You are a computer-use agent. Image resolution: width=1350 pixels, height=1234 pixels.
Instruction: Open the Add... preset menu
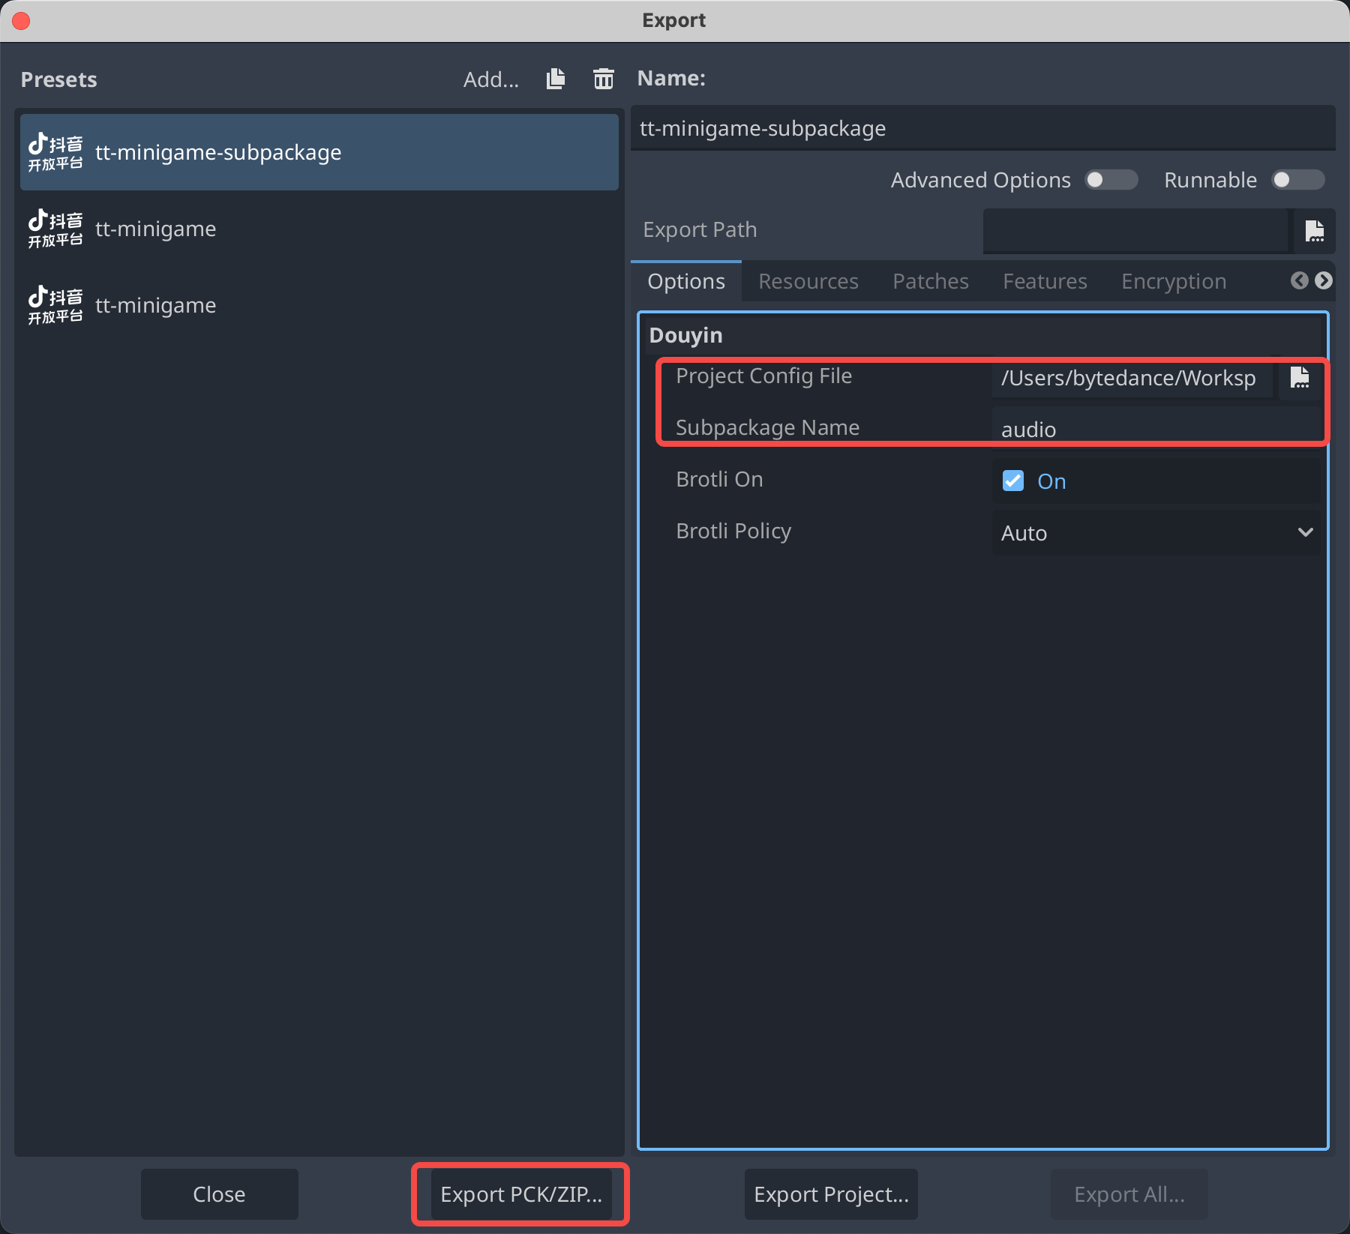click(x=490, y=79)
